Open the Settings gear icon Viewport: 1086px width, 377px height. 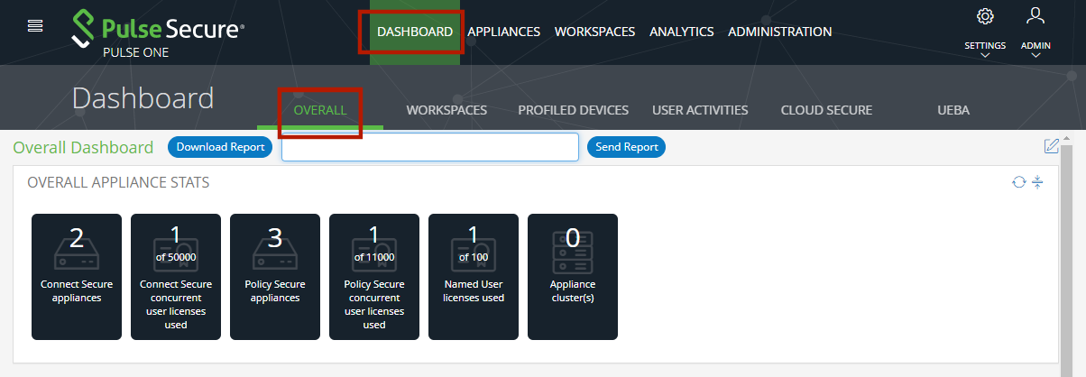(985, 16)
